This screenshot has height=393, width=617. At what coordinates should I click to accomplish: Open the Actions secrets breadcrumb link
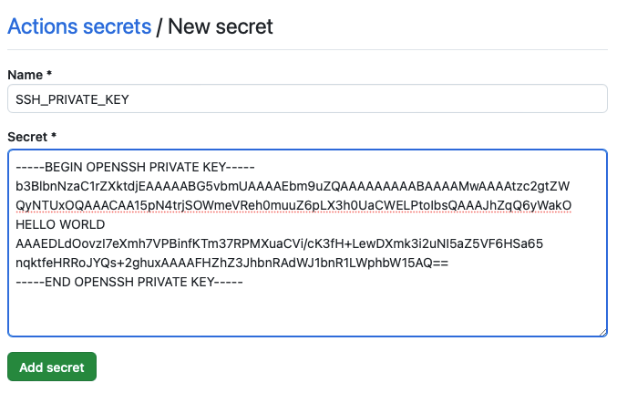coord(79,26)
